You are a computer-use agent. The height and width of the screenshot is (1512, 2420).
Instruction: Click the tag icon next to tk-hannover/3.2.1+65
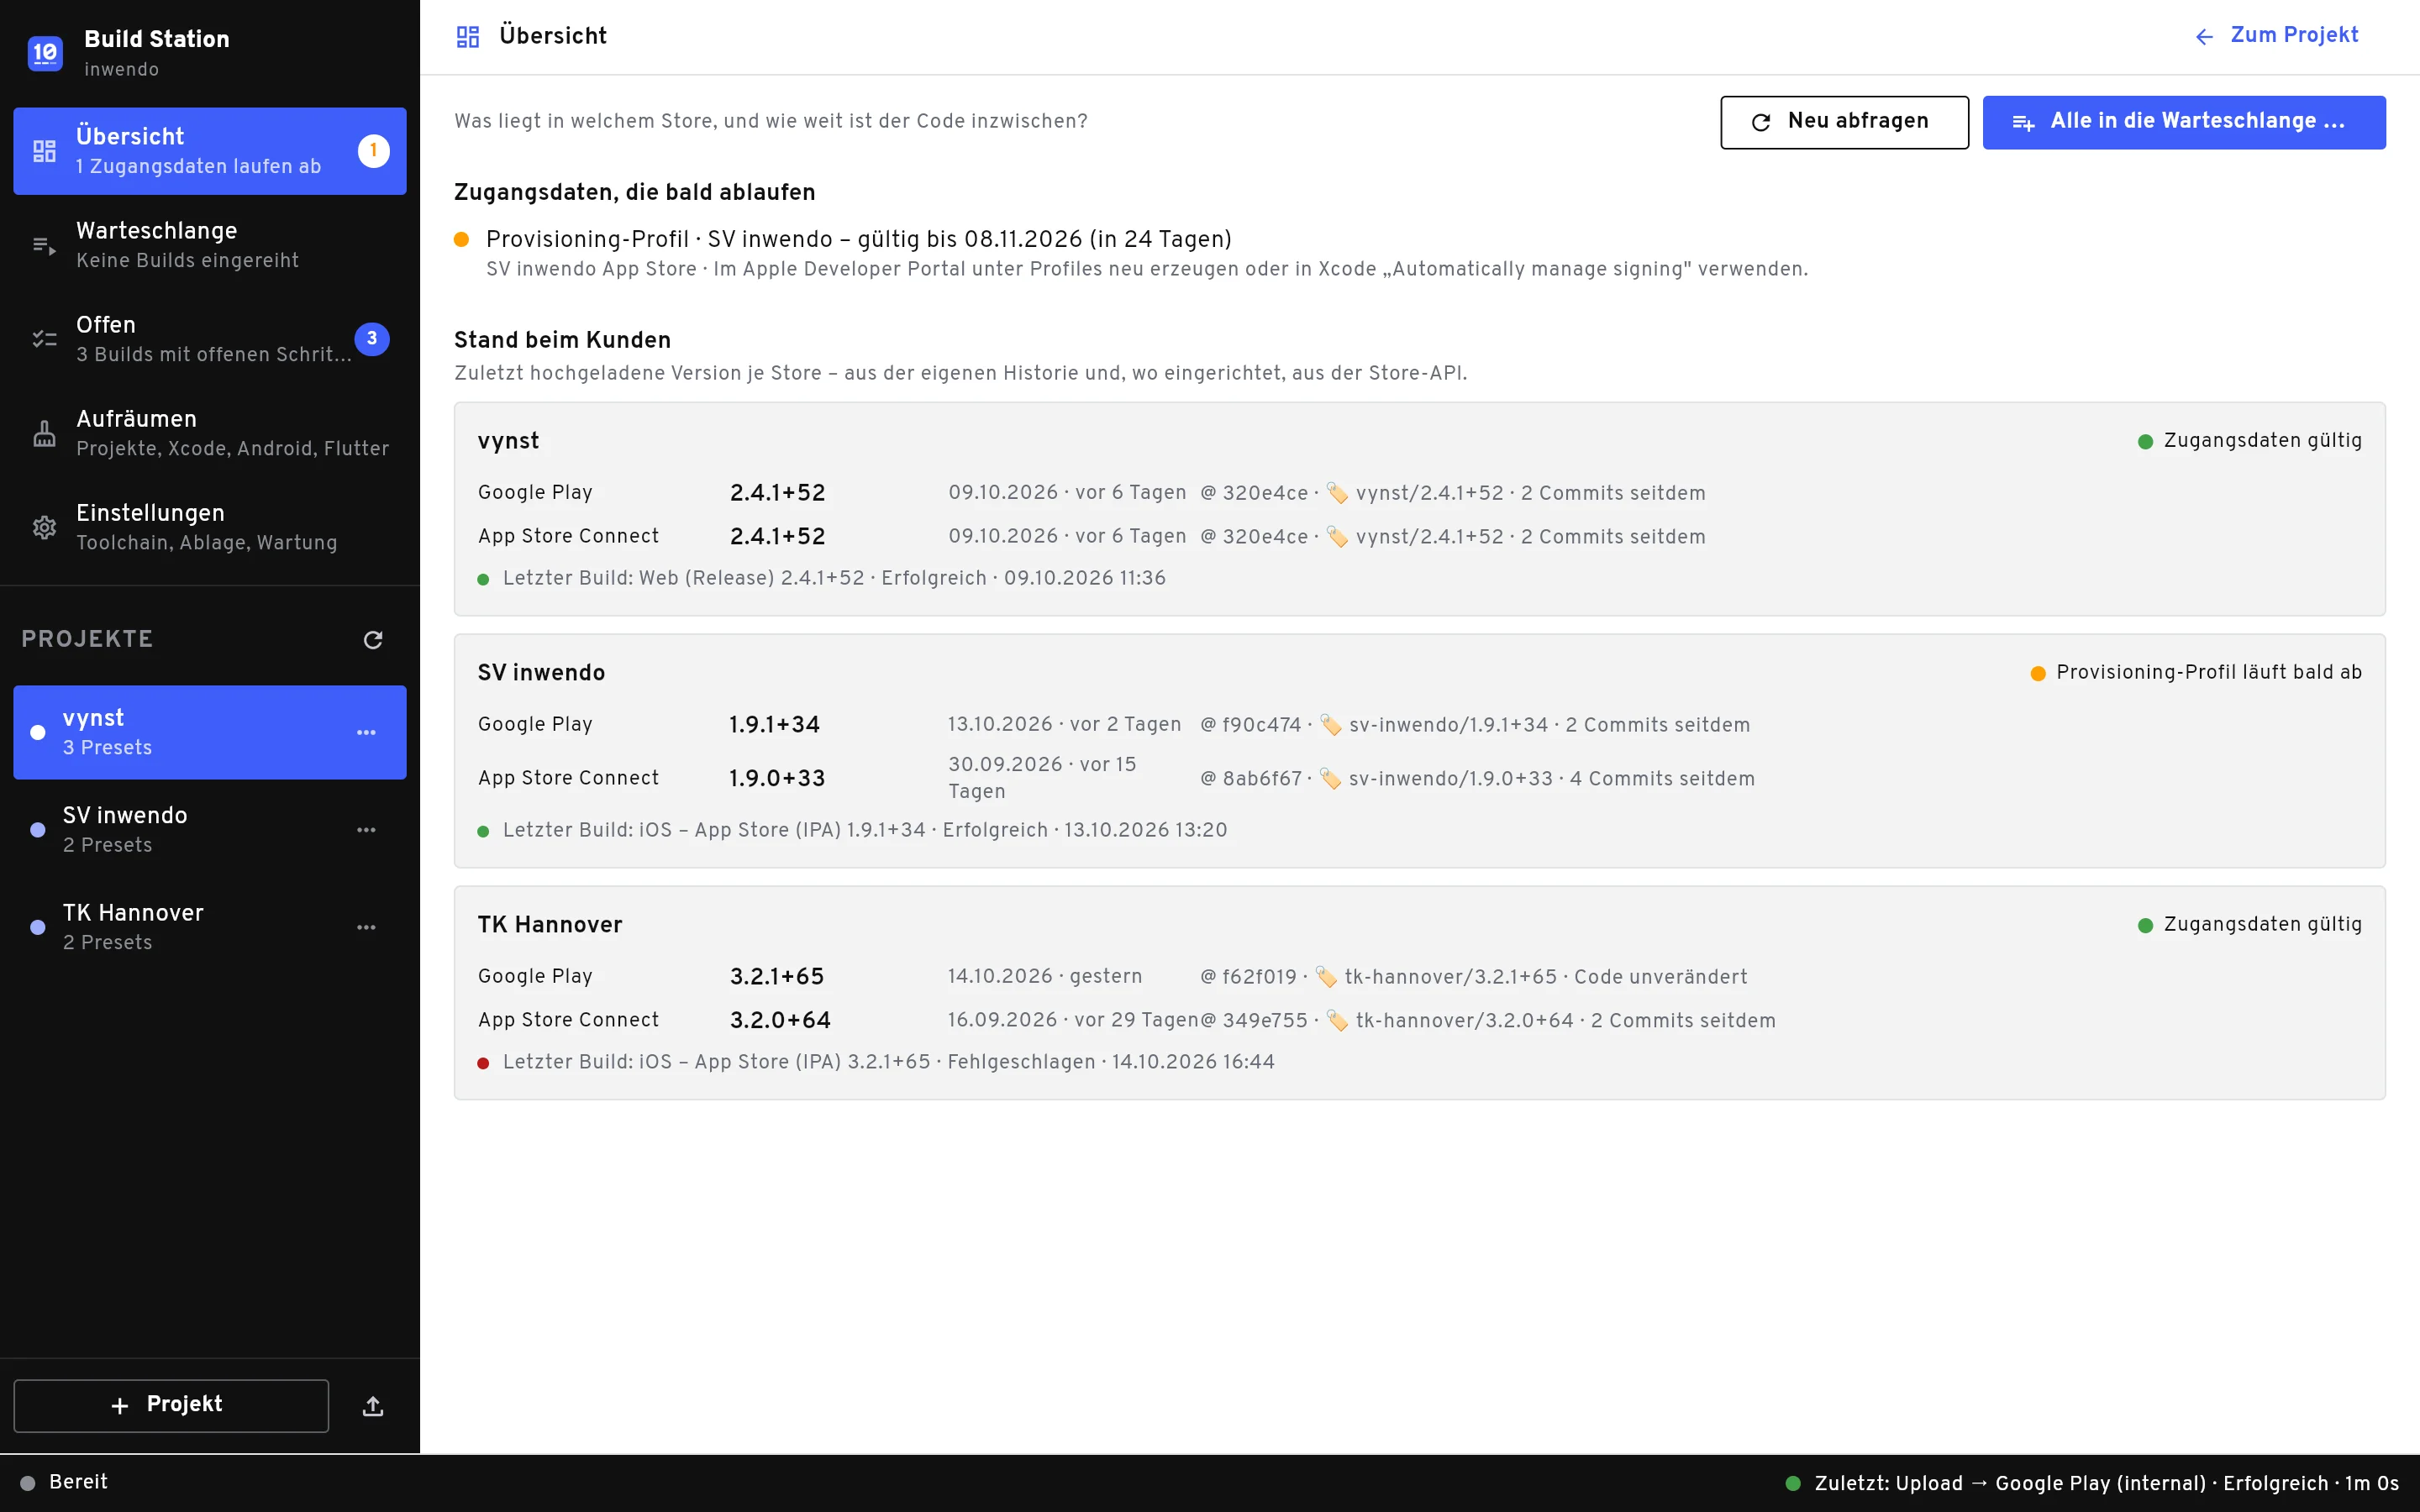1326,977
